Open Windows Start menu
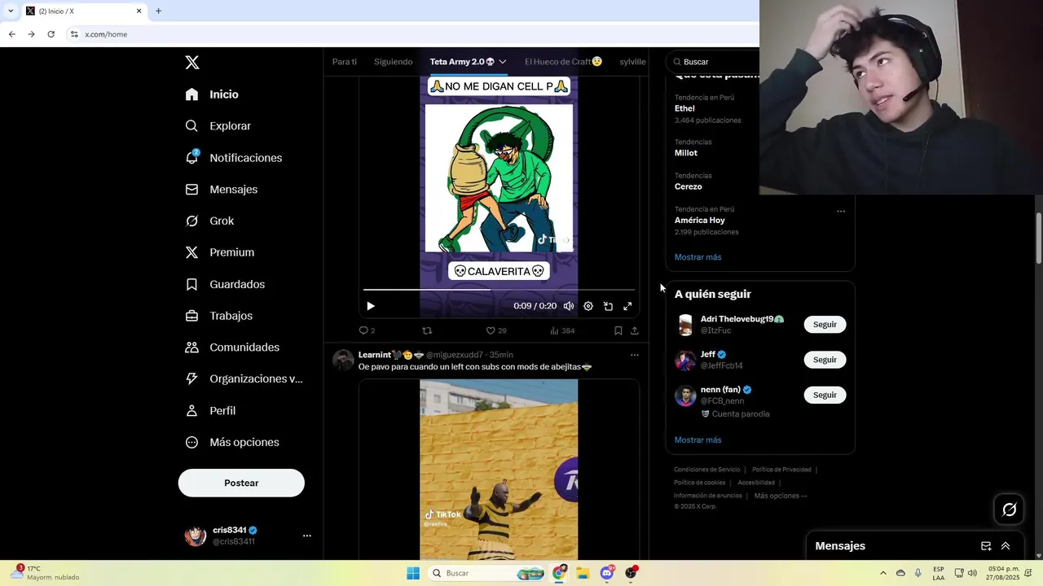Screen dimensions: 1043x586 413,573
